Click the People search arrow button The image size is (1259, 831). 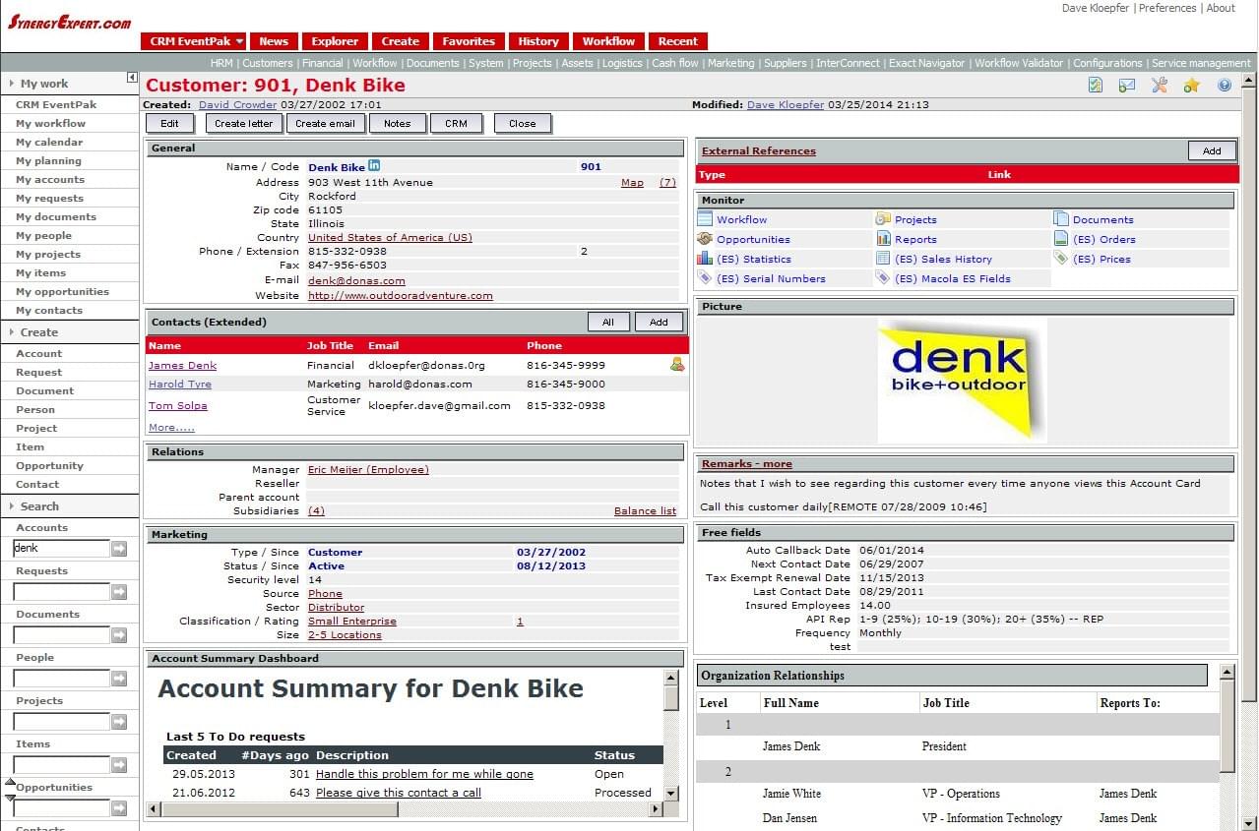tap(119, 679)
